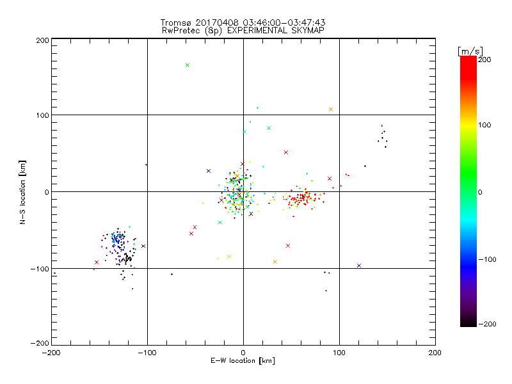Image resolution: width=512 pixels, height=384 pixels.
Task: Click the purple X marker east of 100 km
Action: point(359,266)
